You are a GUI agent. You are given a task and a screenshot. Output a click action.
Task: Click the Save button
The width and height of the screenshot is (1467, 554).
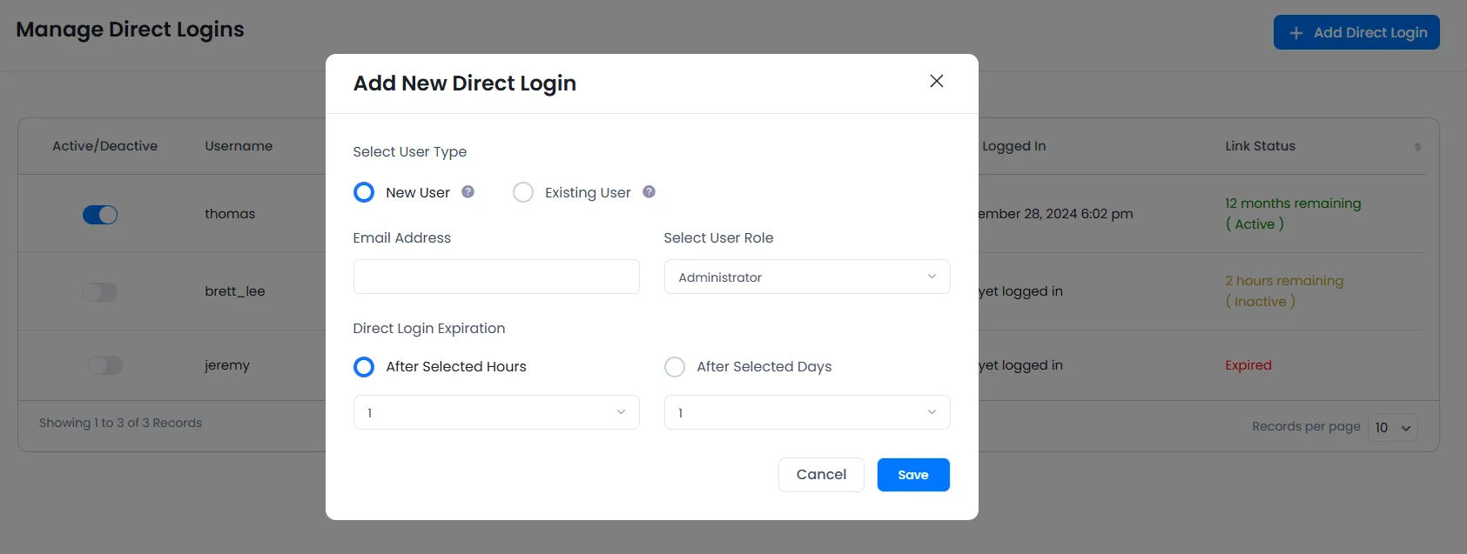click(912, 475)
